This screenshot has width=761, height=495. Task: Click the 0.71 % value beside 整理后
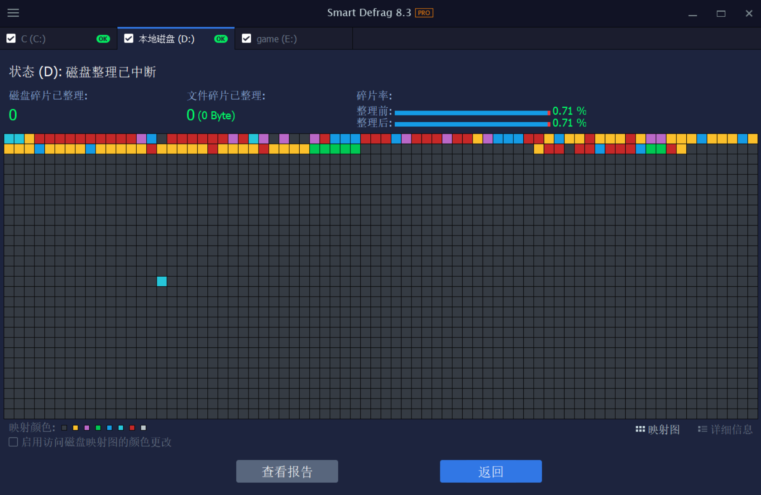pyautogui.click(x=570, y=123)
